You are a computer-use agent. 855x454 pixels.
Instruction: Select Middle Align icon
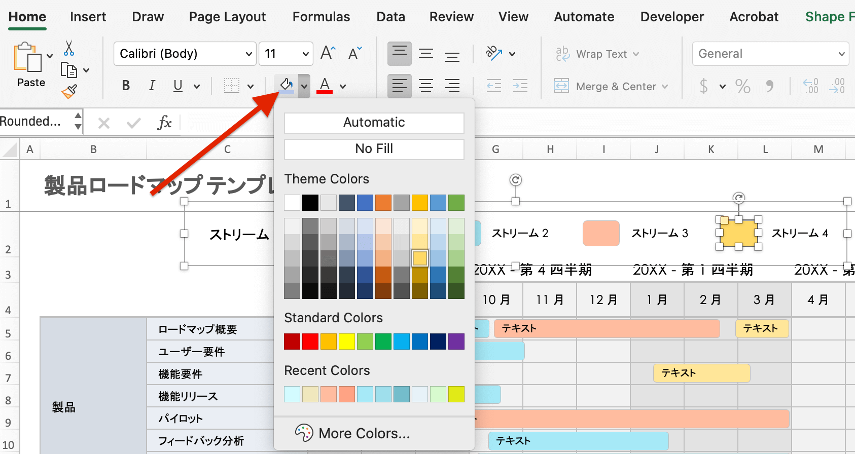pyautogui.click(x=426, y=53)
